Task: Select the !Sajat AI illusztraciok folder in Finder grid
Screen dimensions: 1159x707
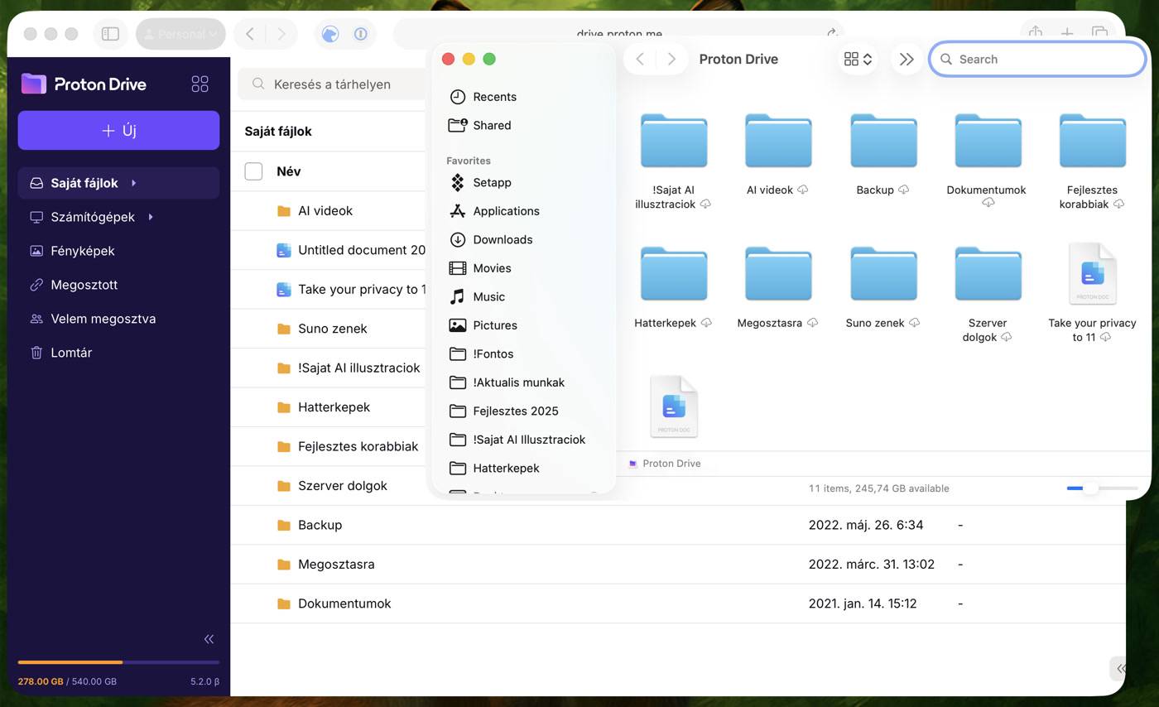Action: point(673,141)
